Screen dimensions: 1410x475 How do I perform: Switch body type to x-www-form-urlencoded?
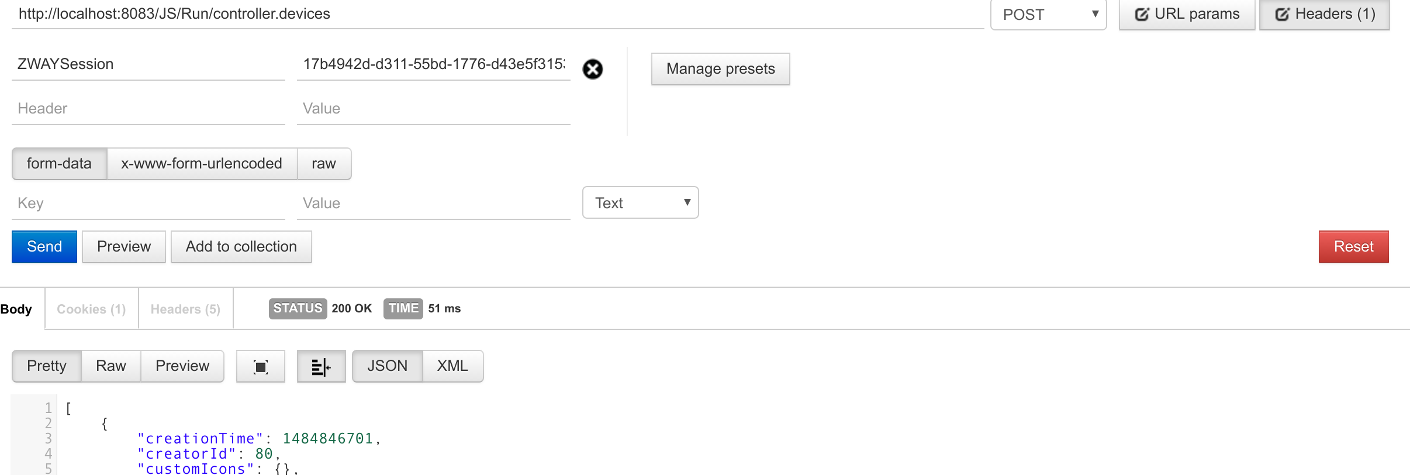click(x=202, y=164)
